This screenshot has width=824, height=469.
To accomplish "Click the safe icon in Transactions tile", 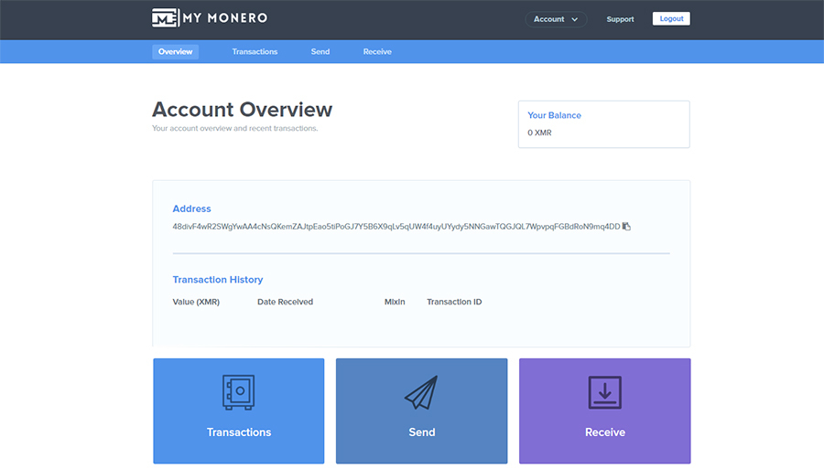I will click(239, 392).
